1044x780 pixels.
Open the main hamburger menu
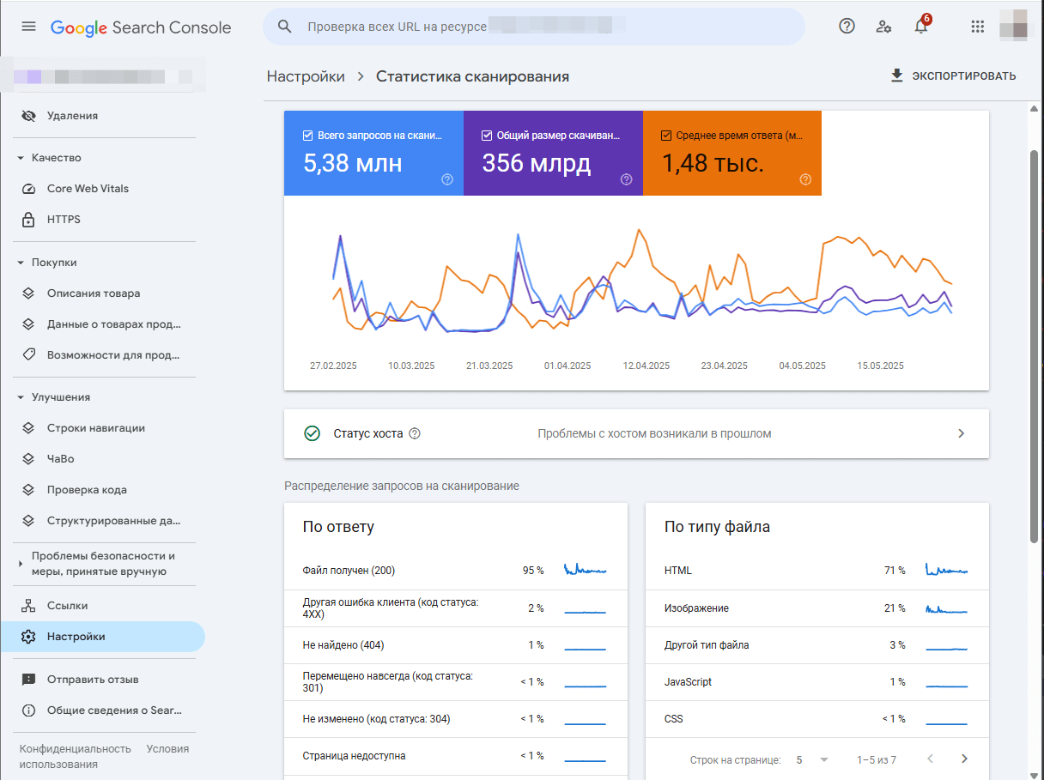click(x=28, y=27)
